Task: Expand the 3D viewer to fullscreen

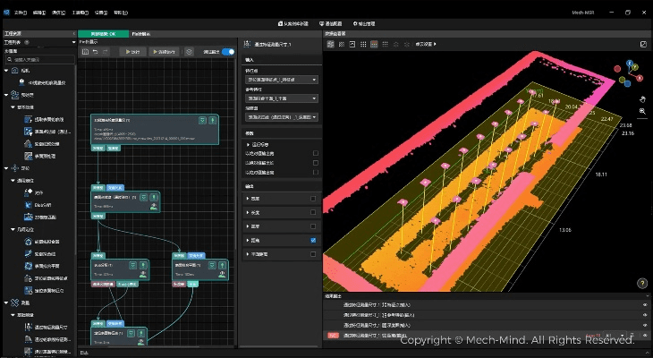Action: coord(644,43)
